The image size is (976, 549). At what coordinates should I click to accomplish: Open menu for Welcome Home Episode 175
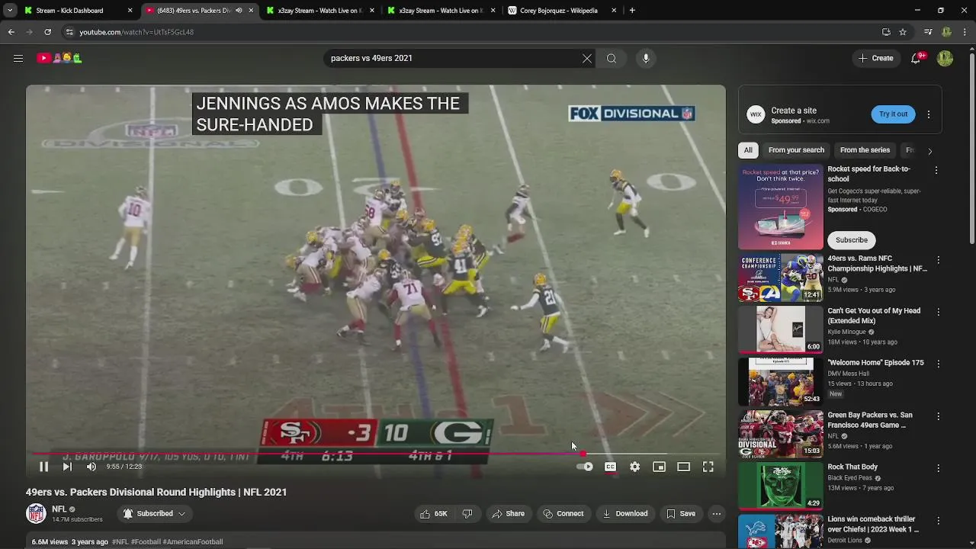click(x=938, y=364)
